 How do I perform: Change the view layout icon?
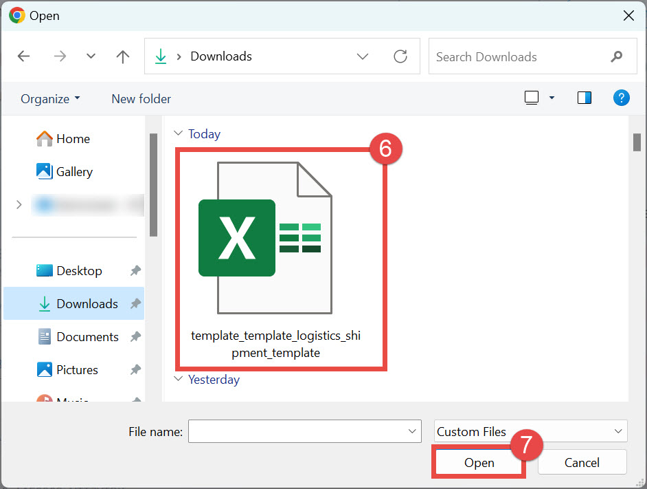pyautogui.click(x=532, y=98)
